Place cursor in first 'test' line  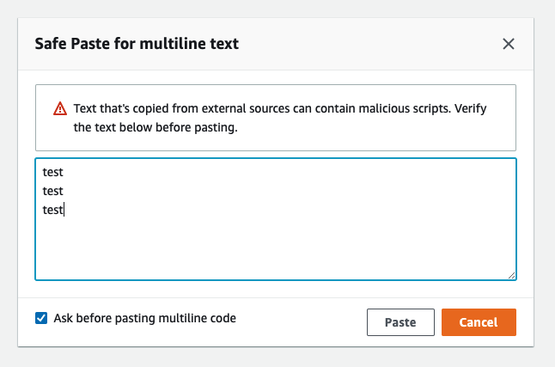(x=52, y=172)
